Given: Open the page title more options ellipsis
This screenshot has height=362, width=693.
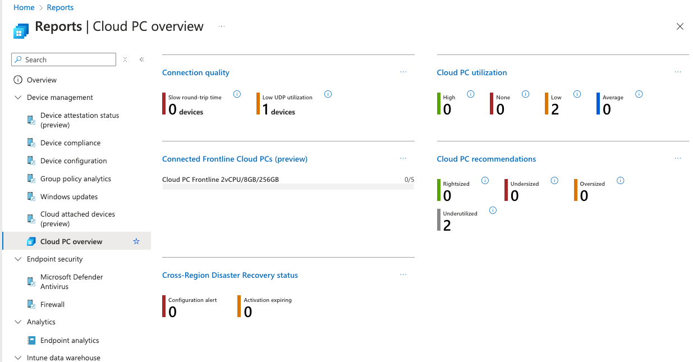Looking at the screenshot, I should click(x=222, y=26).
